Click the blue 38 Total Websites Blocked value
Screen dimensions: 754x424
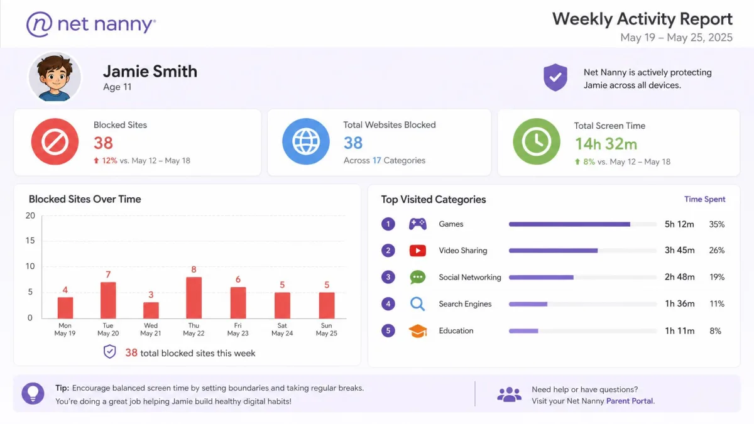tap(353, 143)
